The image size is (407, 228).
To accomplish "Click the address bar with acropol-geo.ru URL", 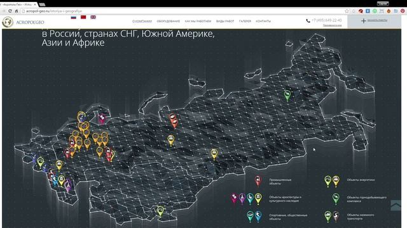I will (182, 11).
